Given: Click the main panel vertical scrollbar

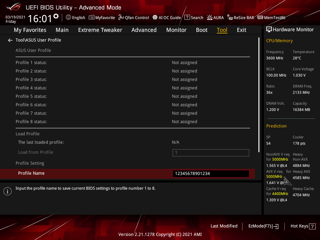Looking at the screenshot, I should [259, 95].
